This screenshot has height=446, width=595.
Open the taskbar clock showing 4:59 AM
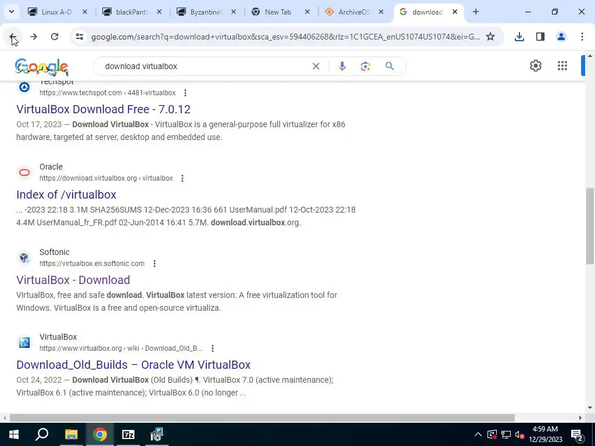[x=546, y=434]
